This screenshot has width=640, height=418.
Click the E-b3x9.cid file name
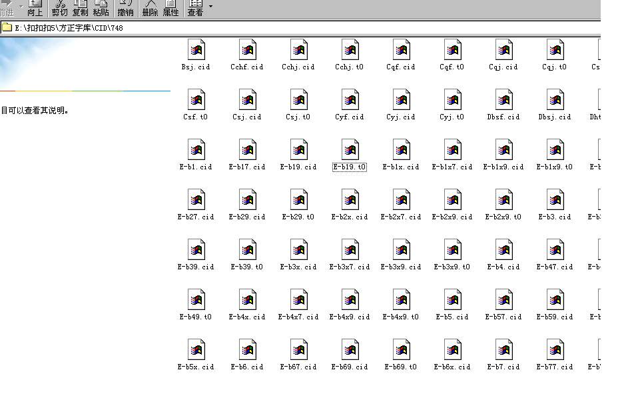tap(401, 267)
